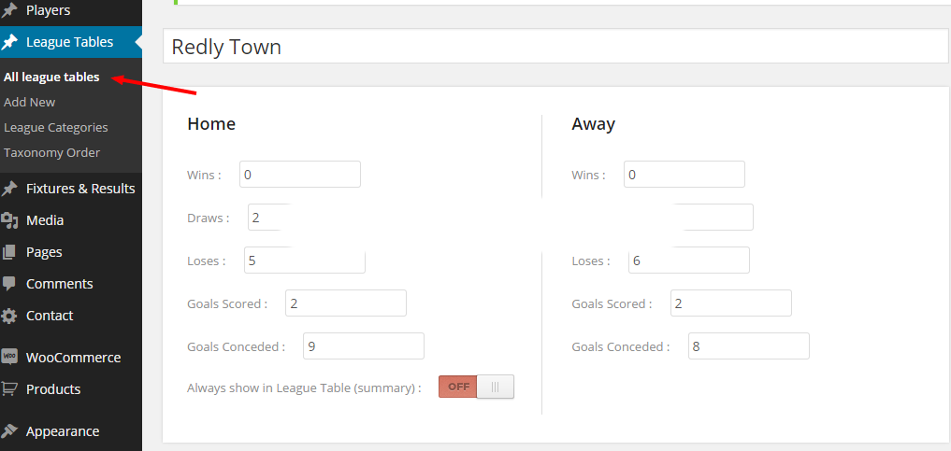Click the Contact gear icon
Image resolution: width=951 pixels, height=451 pixels.
[x=10, y=316]
